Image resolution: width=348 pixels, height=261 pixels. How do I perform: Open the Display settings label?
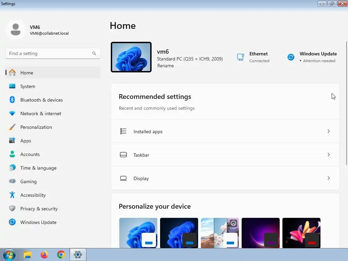(x=141, y=178)
